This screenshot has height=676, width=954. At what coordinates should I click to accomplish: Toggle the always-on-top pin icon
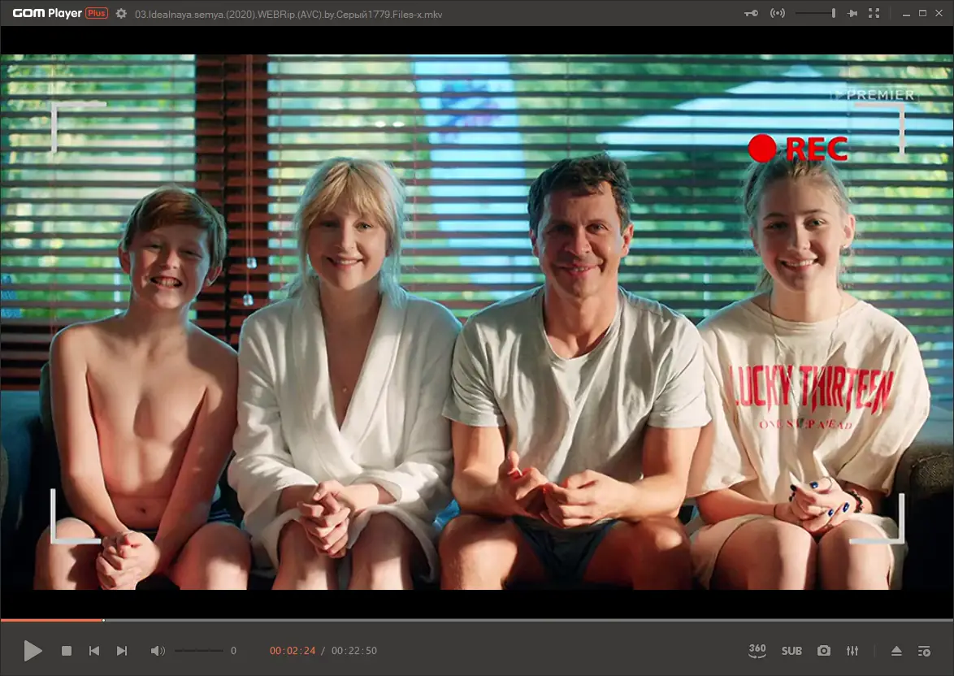coord(852,13)
